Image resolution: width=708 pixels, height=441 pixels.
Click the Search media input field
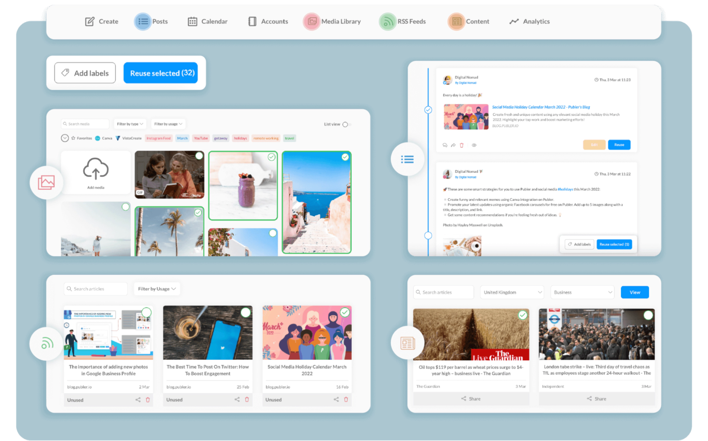pos(85,124)
